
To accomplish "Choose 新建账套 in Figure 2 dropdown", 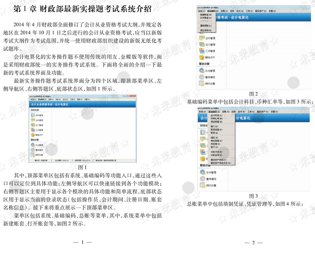I will point(206,15).
